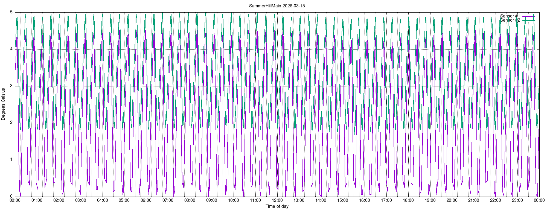Click the 23:00 time tick label
This screenshot has height=210, width=547.
[517, 200]
